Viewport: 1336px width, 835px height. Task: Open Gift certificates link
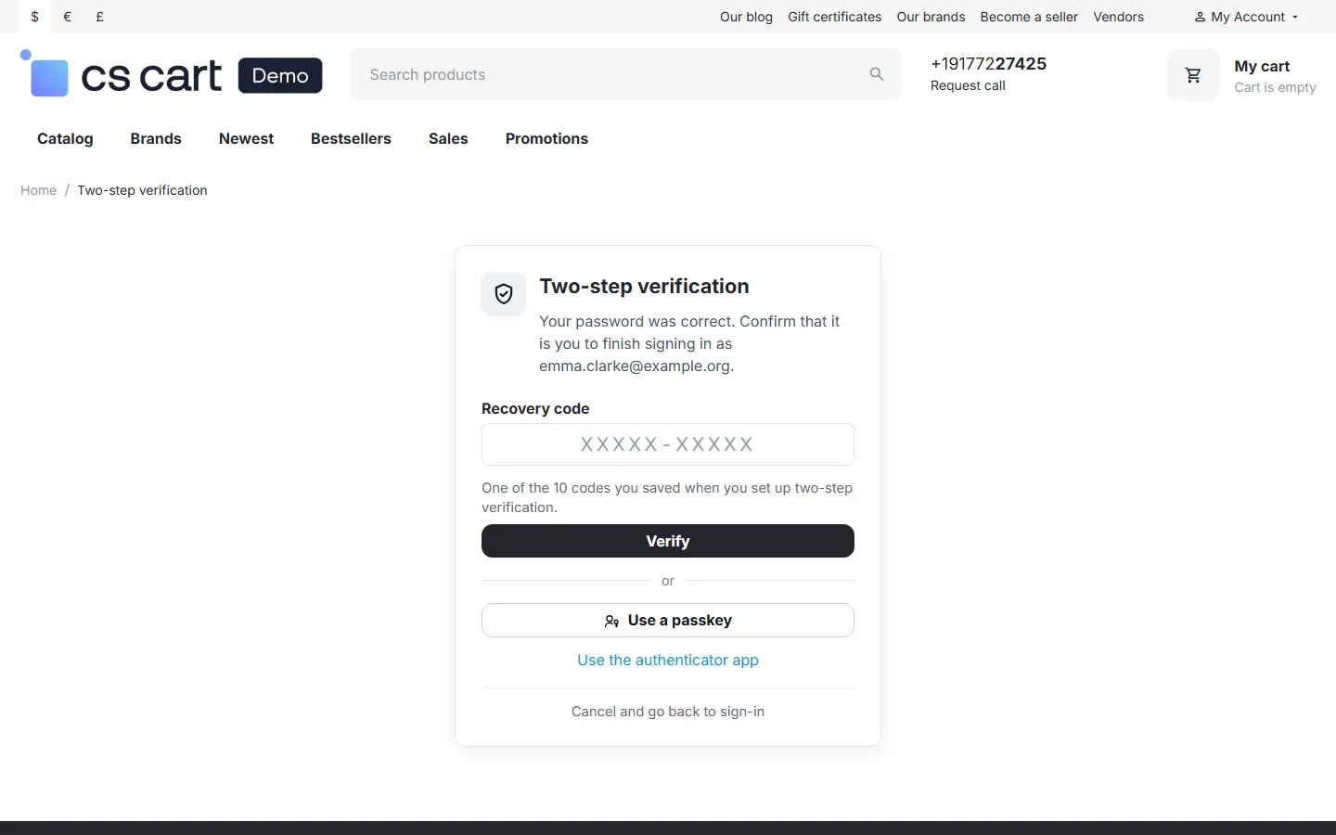pyautogui.click(x=835, y=17)
